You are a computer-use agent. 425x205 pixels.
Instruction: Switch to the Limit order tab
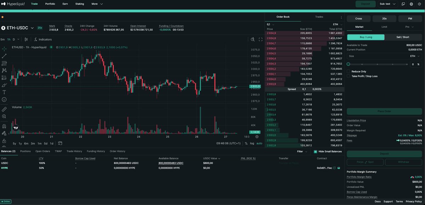tap(384, 27)
